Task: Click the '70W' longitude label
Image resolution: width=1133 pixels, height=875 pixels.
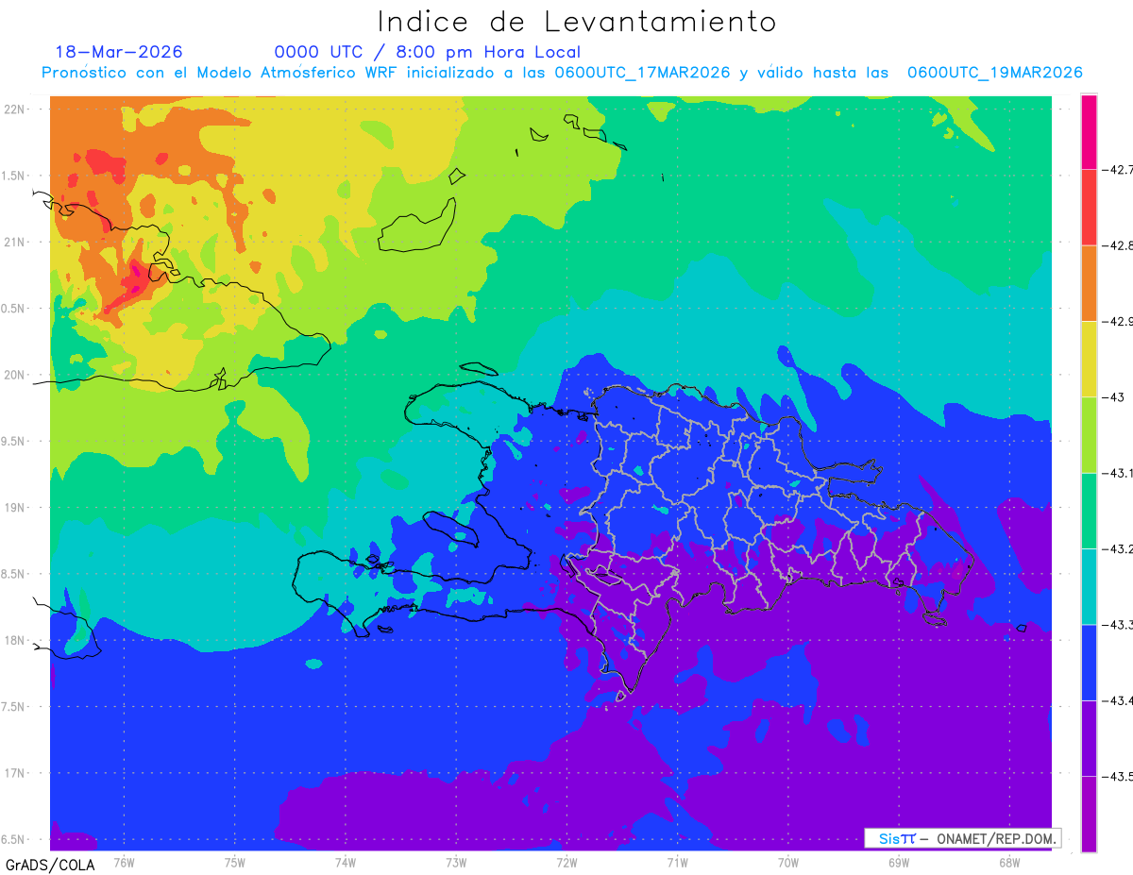Action: (787, 862)
